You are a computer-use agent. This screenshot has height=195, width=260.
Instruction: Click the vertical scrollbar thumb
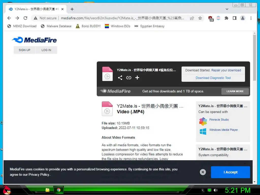click(x=254, y=58)
